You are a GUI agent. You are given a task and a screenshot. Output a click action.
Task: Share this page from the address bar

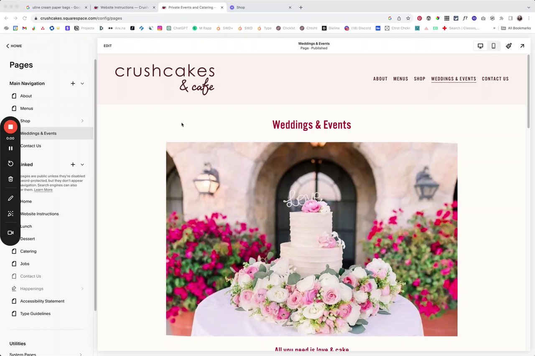pos(399,18)
